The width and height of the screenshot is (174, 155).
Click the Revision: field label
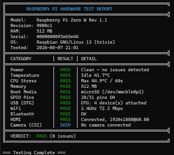tap(22, 26)
